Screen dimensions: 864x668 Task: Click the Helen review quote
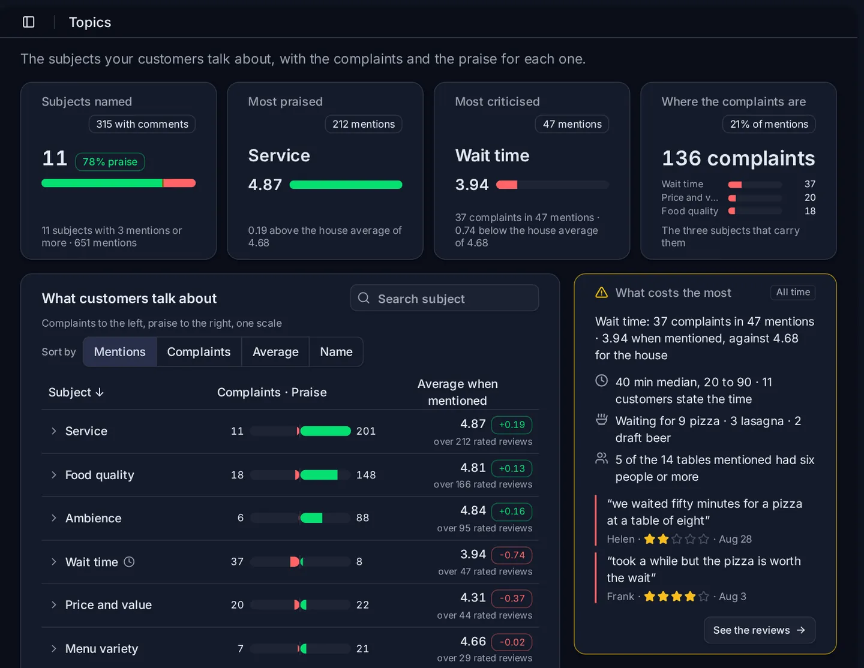(x=704, y=512)
